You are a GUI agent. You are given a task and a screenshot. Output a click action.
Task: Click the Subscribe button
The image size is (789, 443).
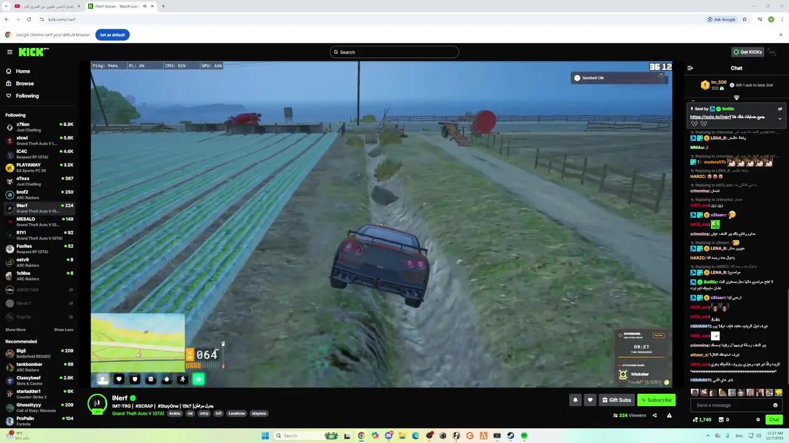click(656, 400)
